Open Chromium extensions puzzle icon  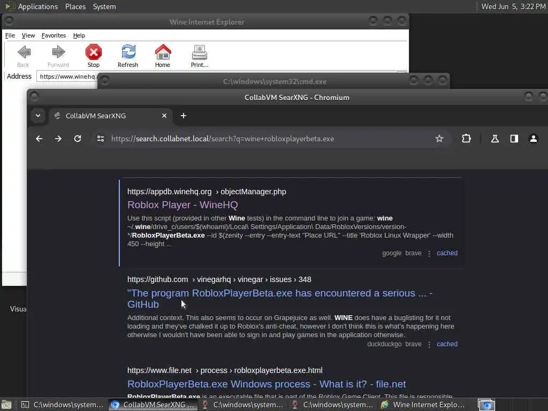tap(466, 139)
